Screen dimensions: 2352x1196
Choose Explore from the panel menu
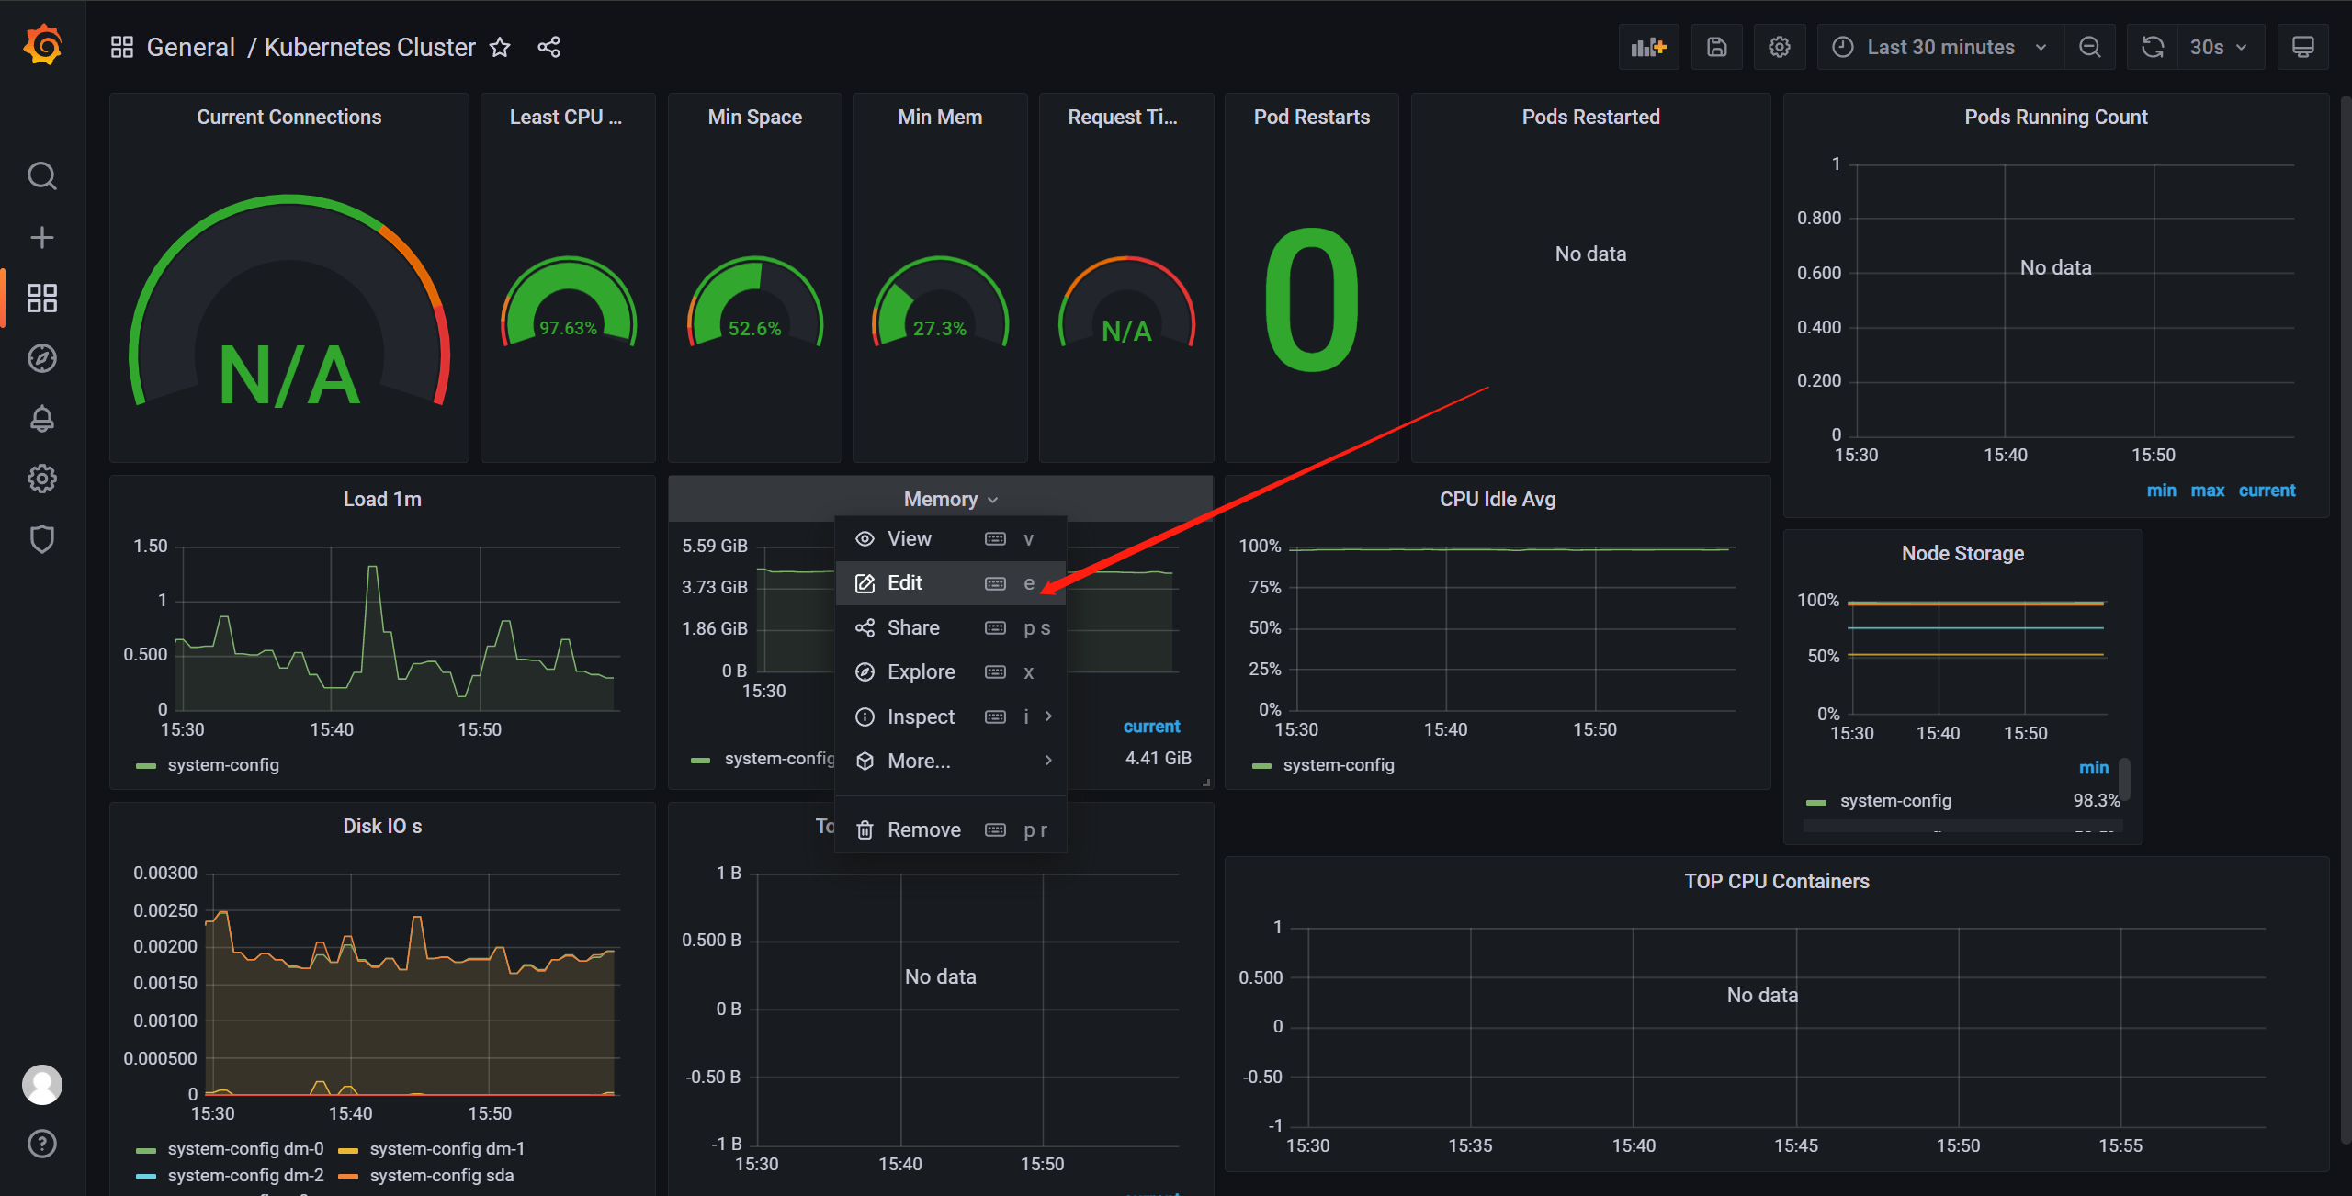(x=951, y=672)
